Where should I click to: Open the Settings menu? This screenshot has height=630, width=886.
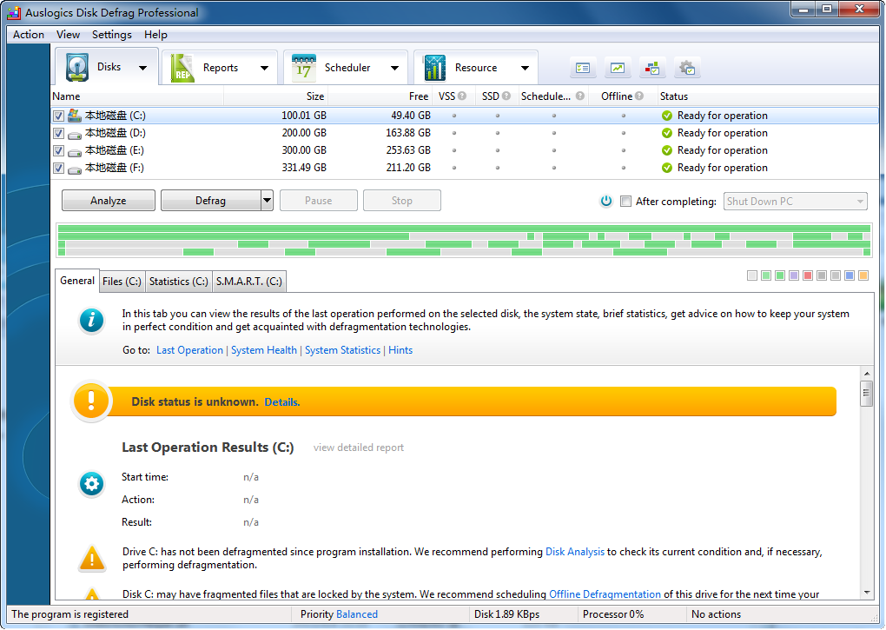tap(112, 35)
